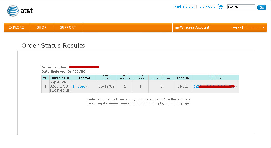271x148 pixels.
Task: Click the QTY BACK-ORDERED column header
Action: click(x=162, y=77)
